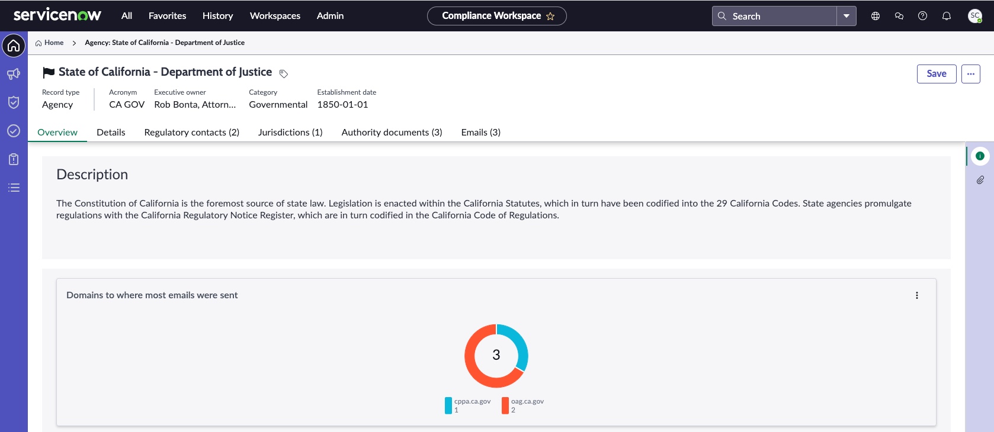Screen dimensions: 994x432
Task: Open the globe language selector
Action: 876,16
